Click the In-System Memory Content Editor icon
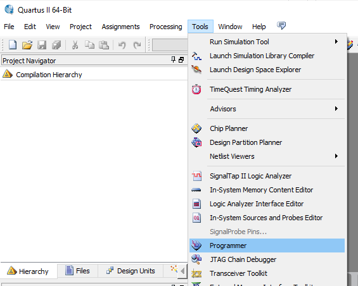The height and width of the screenshot is (286, 358). pyautogui.click(x=196, y=190)
